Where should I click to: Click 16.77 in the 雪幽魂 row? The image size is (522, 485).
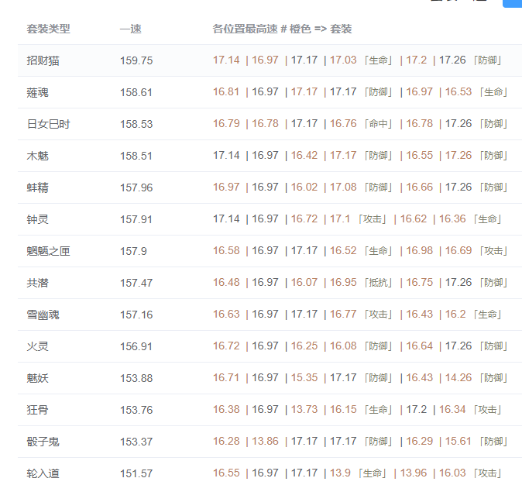click(343, 314)
